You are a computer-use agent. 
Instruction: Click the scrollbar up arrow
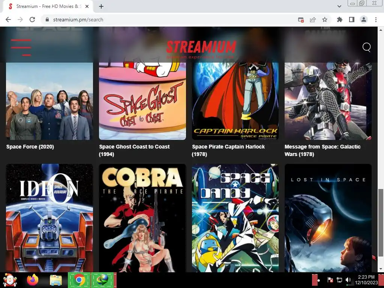tap(381, 30)
